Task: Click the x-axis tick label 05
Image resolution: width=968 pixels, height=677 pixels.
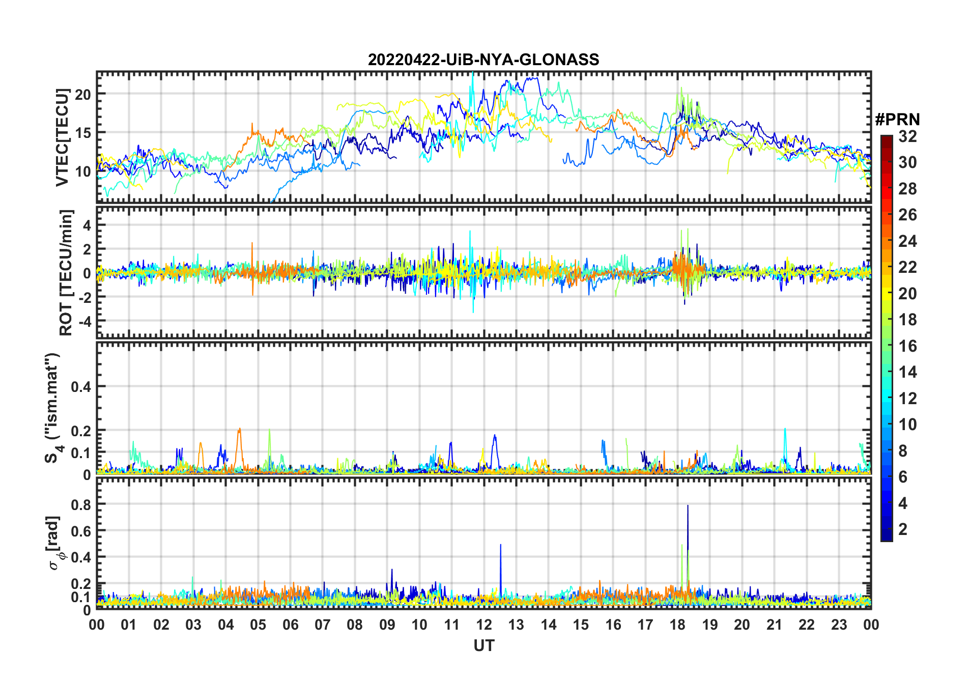Action: 258,625
